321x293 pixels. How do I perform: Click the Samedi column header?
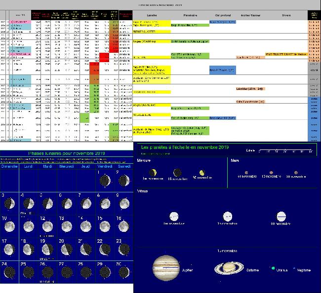tap(124, 166)
